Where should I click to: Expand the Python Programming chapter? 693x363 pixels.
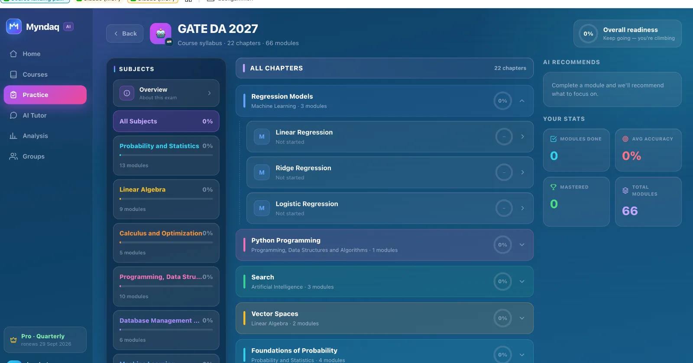point(385,245)
